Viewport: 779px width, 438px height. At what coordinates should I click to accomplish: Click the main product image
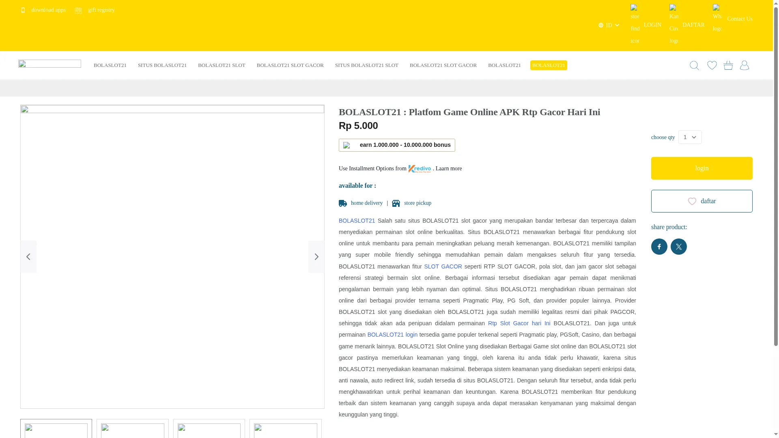tap(172, 257)
